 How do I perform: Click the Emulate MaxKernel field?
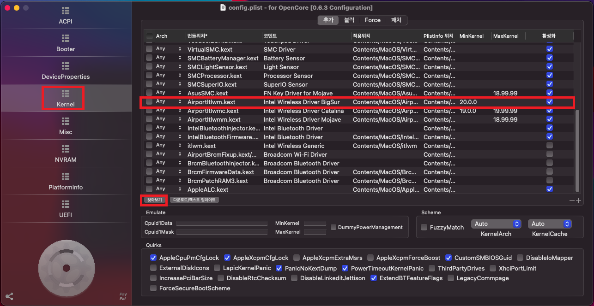pyautogui.click(x=315, y=232)
